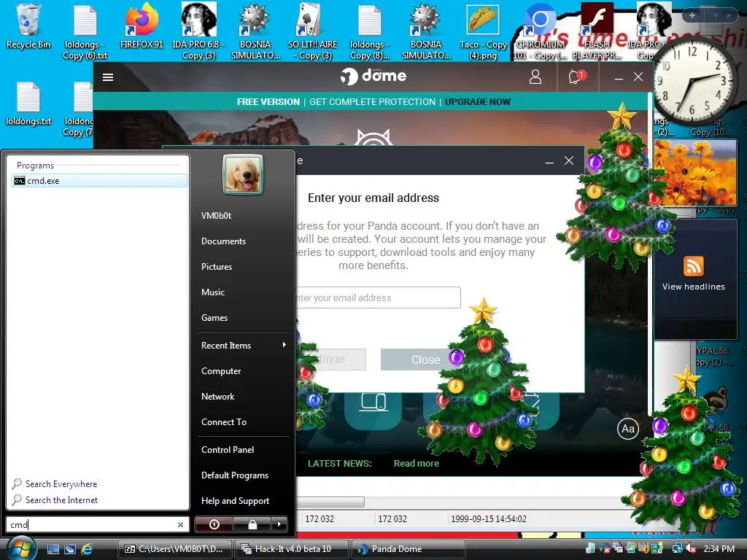This screenshot has width=747, height=560.
Task: Click the Show Desktop quick launch icon
Action: pyautogui.click(x=53, y=549)
